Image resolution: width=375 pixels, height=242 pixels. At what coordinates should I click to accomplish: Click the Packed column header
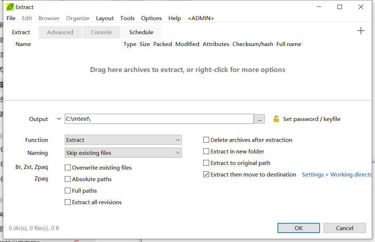(x=163, y=44)
